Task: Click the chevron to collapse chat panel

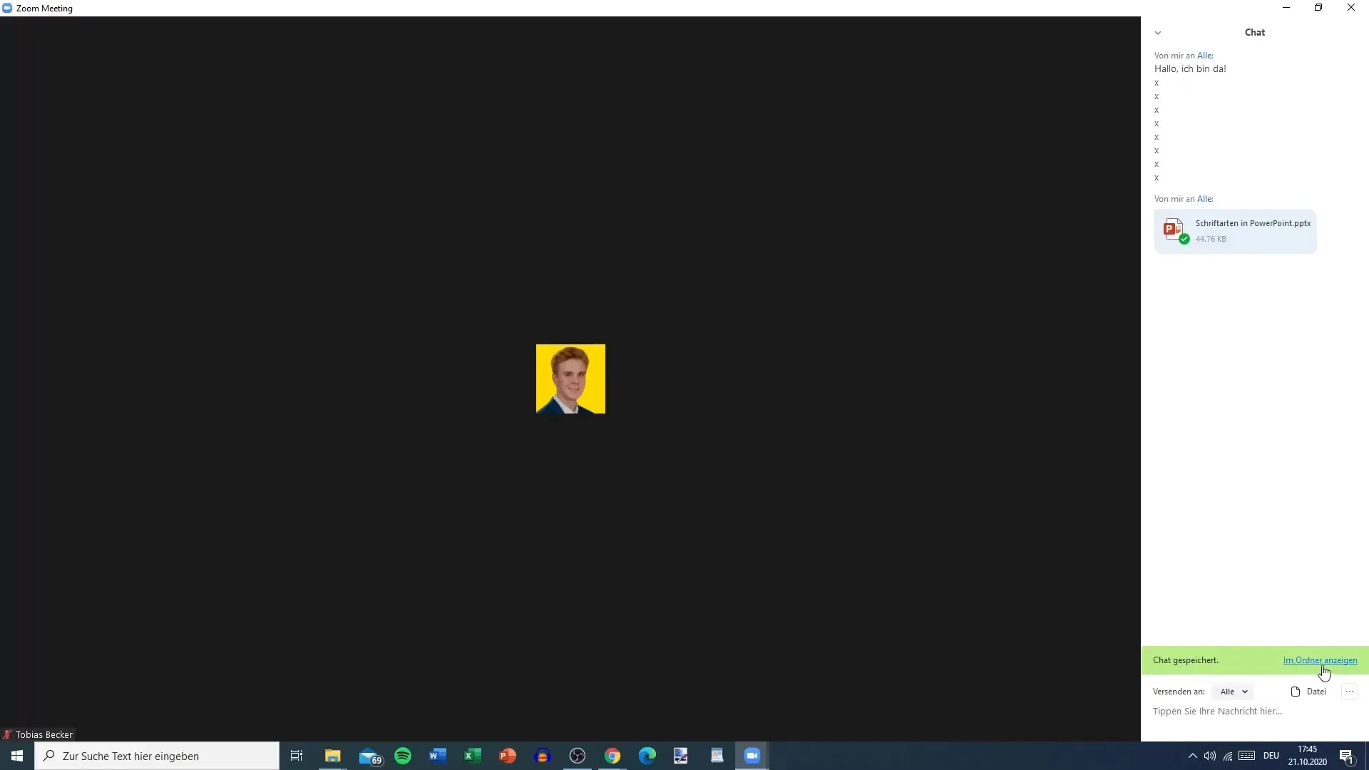Action: pyautogui.click(x=1159, y=31)
